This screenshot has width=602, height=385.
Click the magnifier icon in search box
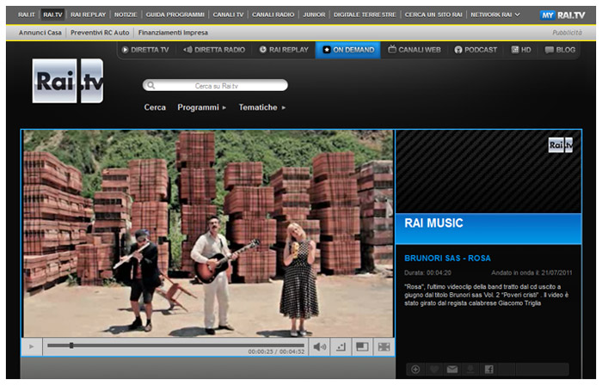pyautogui.click(x=150, y=86)
